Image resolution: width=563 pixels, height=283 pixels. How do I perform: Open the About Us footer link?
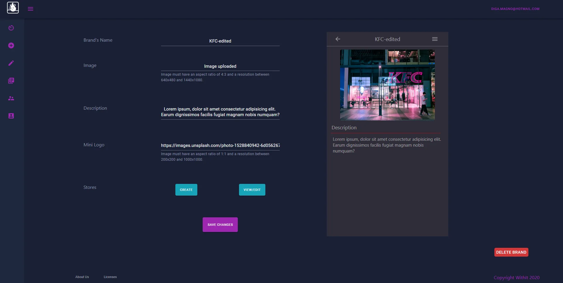[82, 277]
